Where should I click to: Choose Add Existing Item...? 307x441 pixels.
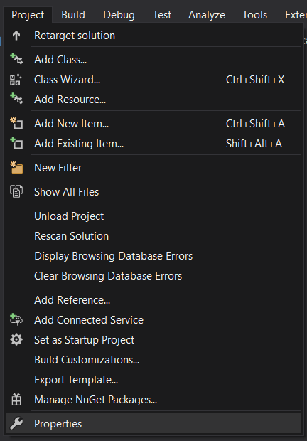click(153, 144)
